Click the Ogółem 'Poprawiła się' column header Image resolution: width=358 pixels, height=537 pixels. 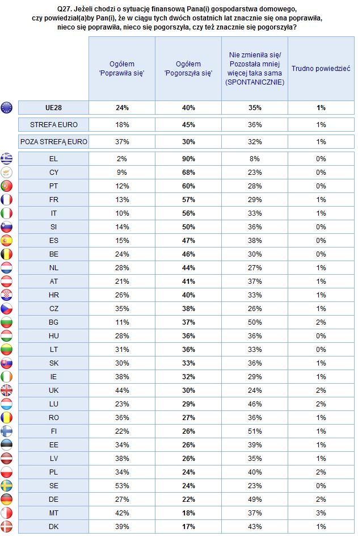[x=122, y=69]
